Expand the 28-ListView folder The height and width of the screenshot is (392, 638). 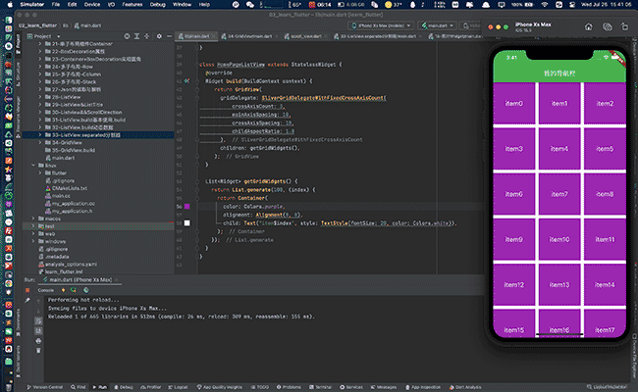tap(40, 97)
